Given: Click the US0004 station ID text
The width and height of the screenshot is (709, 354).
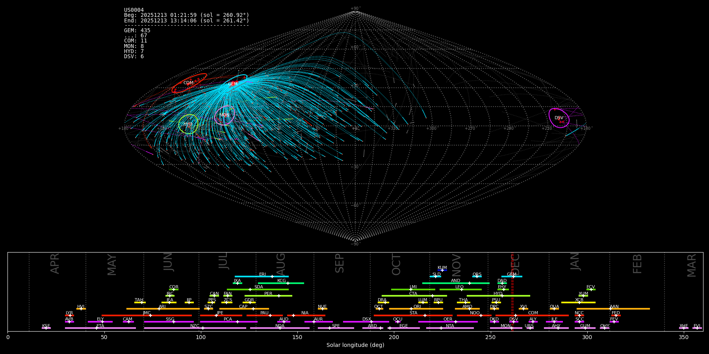Looking at the screenshot, I should tap(134, 10).
